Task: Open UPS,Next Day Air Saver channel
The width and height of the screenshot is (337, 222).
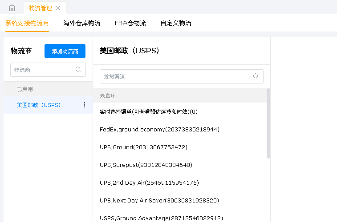Action: tap(159, 200)
